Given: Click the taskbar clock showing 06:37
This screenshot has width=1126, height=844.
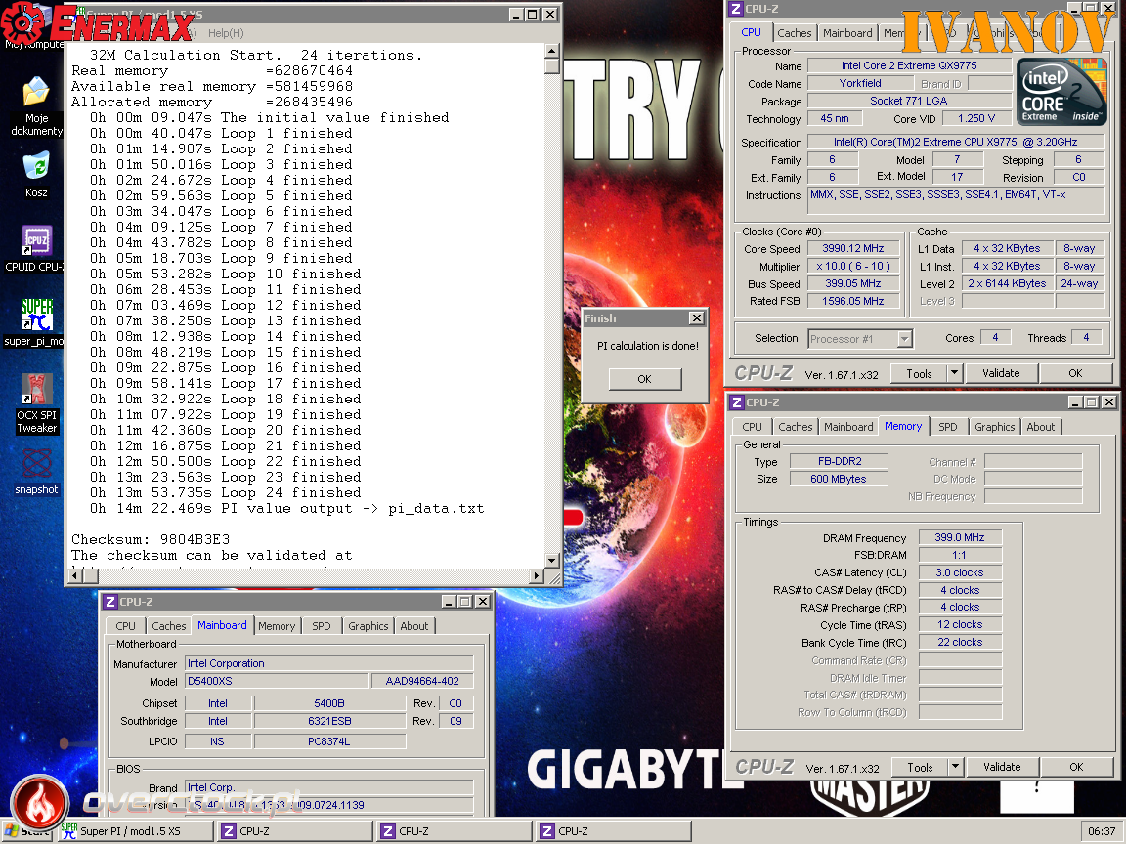Looking at the screenshot, I should point(1102,831).
